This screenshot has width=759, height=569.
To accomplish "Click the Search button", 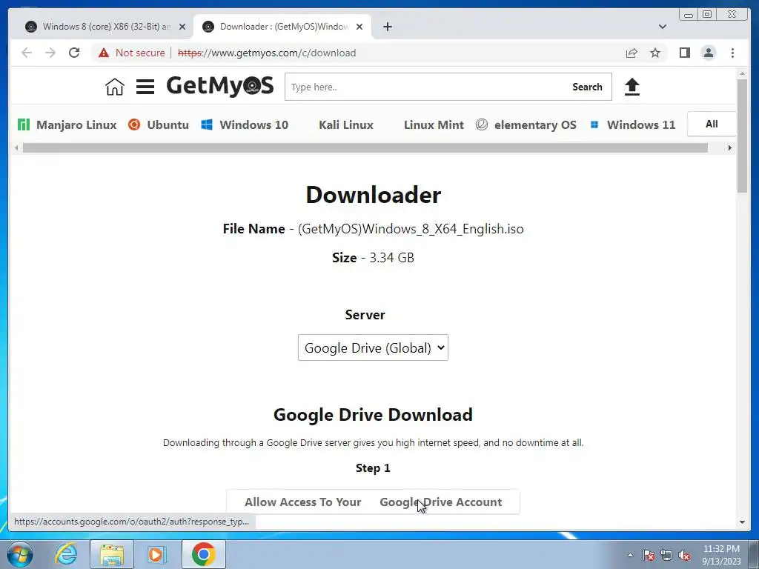I will (x=587, y=87).
